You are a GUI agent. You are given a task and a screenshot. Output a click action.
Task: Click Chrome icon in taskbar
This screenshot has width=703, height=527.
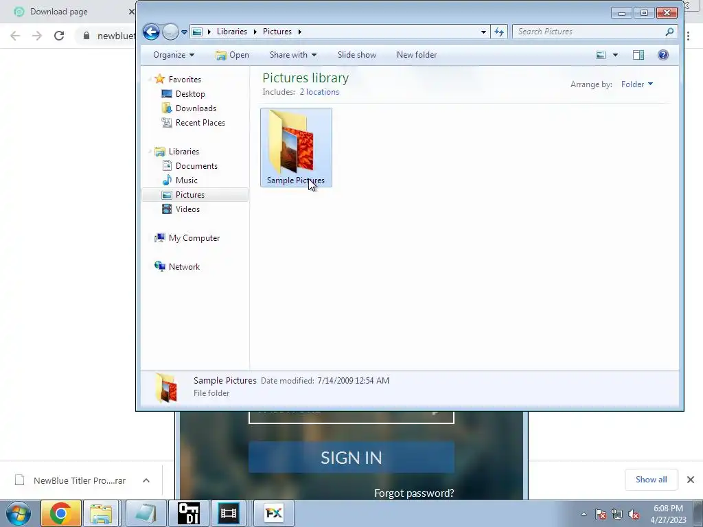tap(61, 513)
